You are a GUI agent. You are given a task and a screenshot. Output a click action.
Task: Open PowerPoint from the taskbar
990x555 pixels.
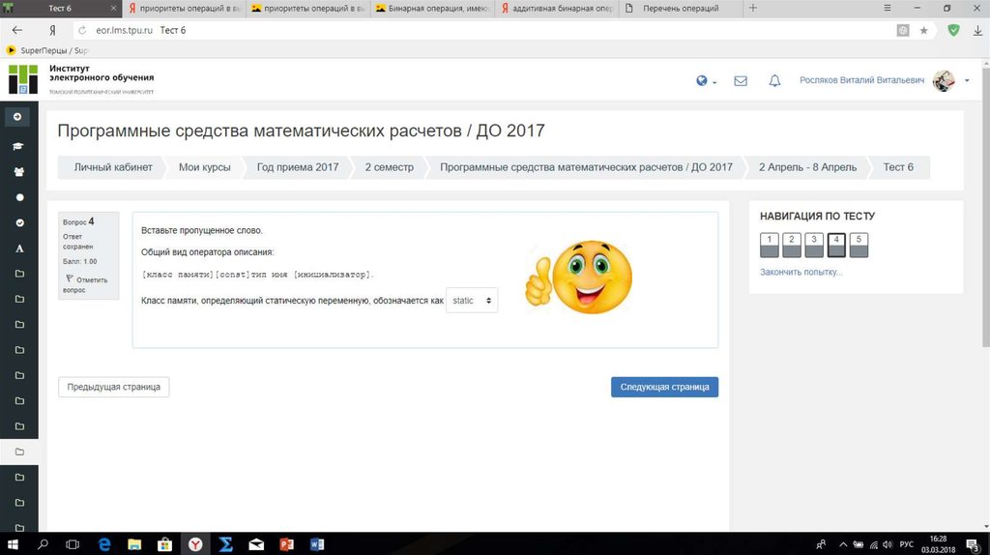pos(286,544)
